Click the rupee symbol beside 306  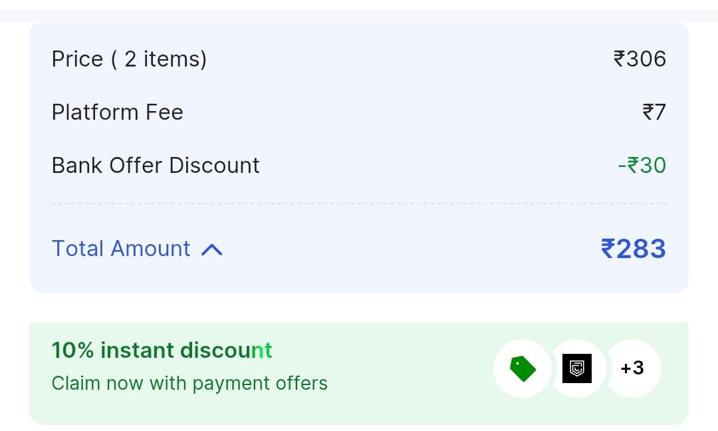[619, 59]
